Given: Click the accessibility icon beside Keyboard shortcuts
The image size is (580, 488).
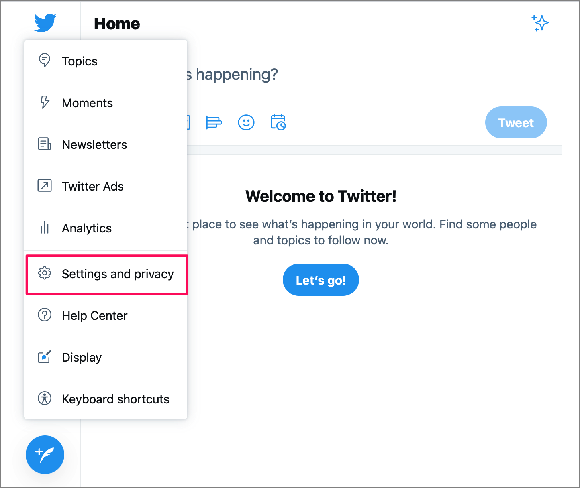Looking at the screenshot, I should [44, 399].
